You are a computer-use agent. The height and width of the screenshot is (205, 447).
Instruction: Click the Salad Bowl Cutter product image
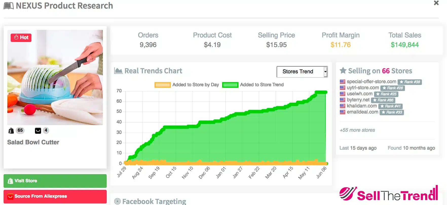(55, 77)
